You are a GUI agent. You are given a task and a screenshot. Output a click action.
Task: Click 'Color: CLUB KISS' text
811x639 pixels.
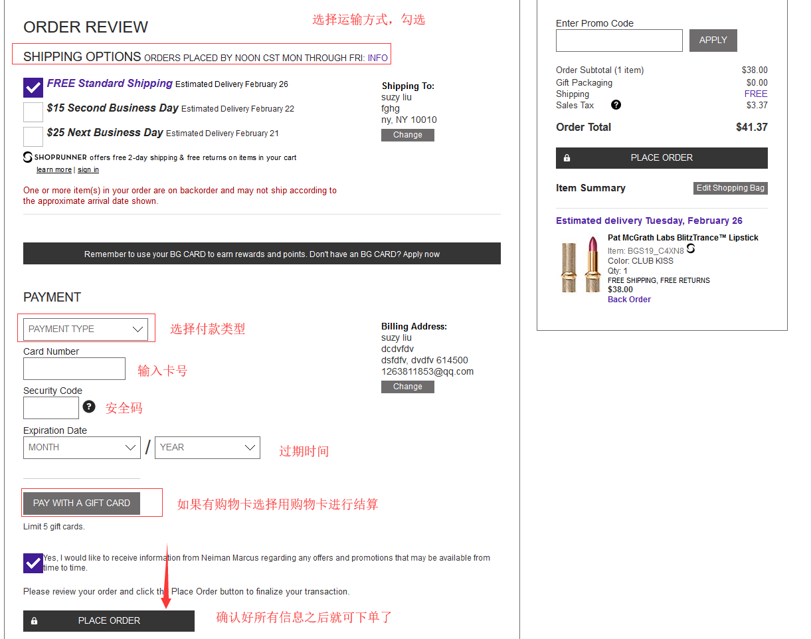click(x=640, y=261)
